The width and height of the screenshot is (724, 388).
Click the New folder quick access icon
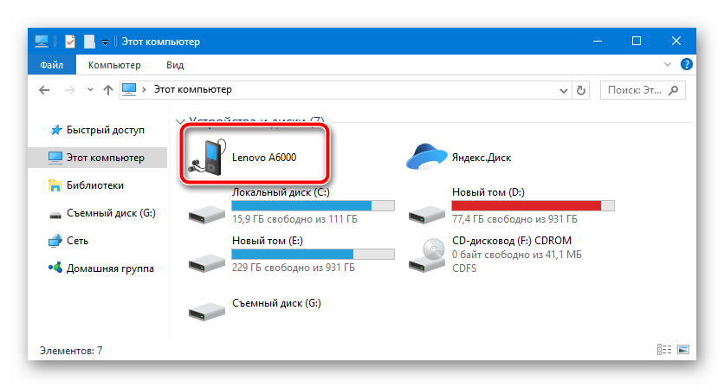tap(88, 41)
